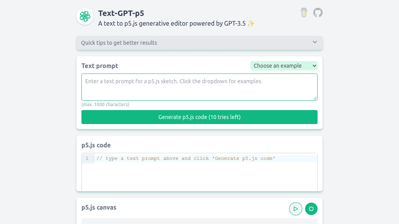Click the line number gutter in the editor
The width and height of the screenshot is (399, 224).
pyautogui.click(x=87, y=158)
